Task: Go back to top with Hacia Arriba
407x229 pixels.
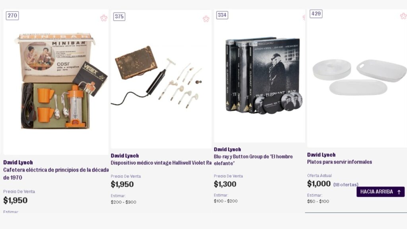Action: click(x=380, y=192)
